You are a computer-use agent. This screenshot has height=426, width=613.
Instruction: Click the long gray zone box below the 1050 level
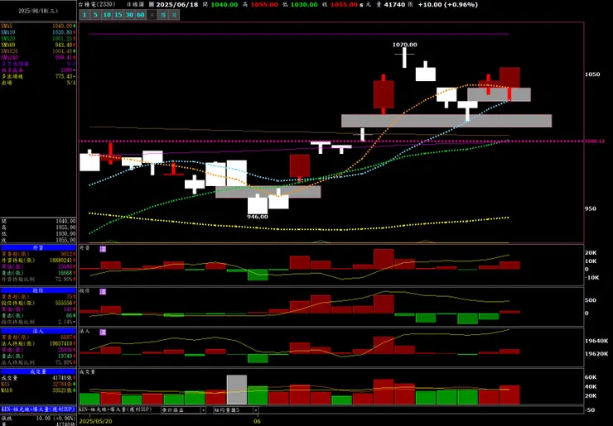click(446, 121)
